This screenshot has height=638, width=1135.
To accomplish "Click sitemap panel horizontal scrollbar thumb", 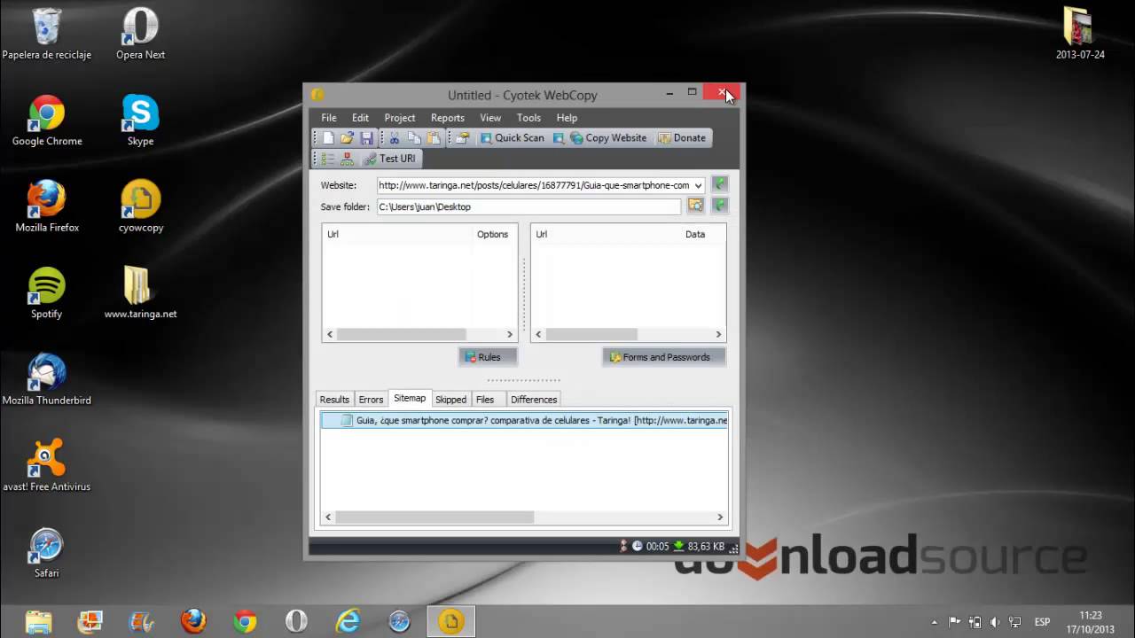I will (x=434, y=517).
